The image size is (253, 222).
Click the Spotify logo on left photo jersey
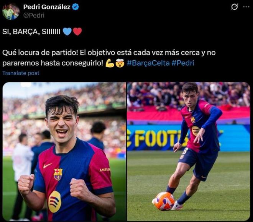(x=55, y=201)
